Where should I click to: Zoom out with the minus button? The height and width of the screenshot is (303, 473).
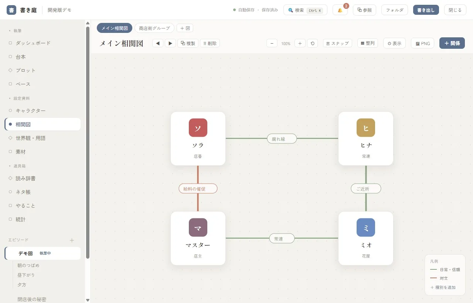[x=272, y=43]
